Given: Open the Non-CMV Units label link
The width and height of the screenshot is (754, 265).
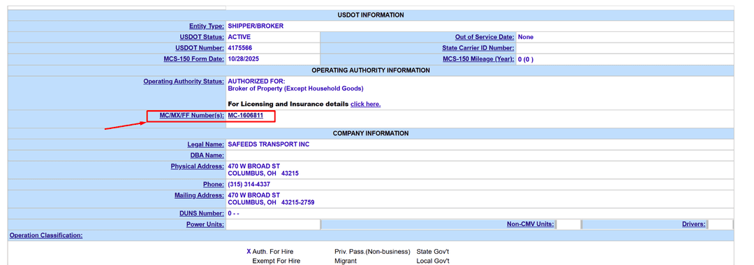Looking at the screenshot, I should click(x=531, y=224).
